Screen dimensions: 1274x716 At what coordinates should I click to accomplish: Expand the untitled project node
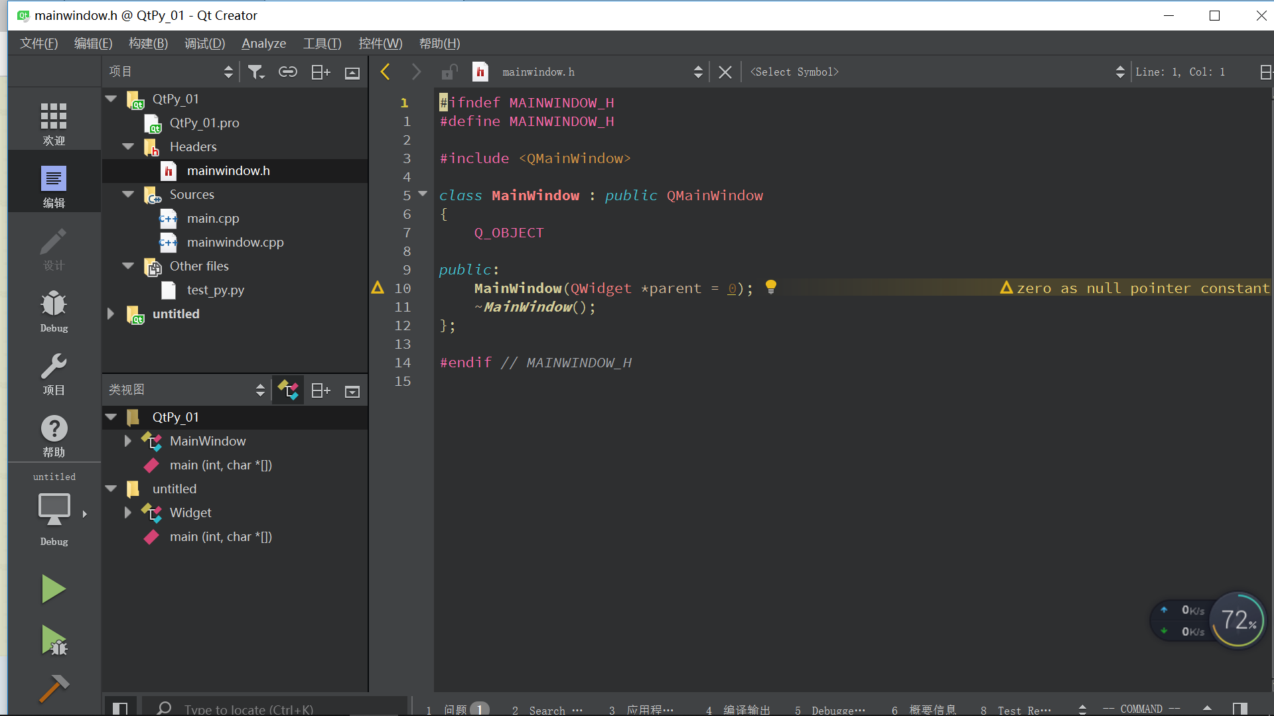click(111, 314)
